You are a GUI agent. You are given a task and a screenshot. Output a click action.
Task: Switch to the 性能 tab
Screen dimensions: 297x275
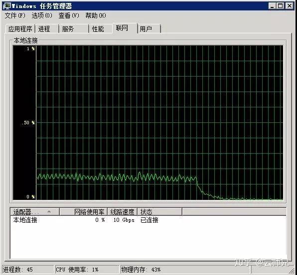(100, 29)
